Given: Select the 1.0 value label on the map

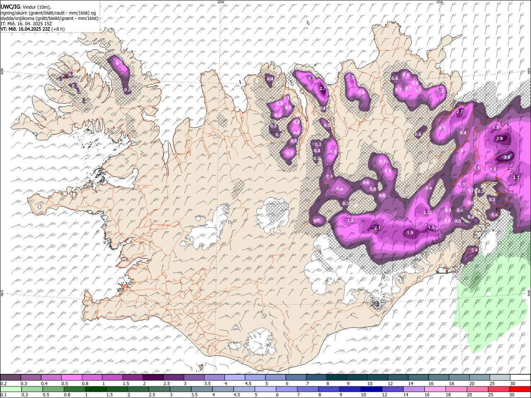Looking at the screenshot, I should point(333,152).
